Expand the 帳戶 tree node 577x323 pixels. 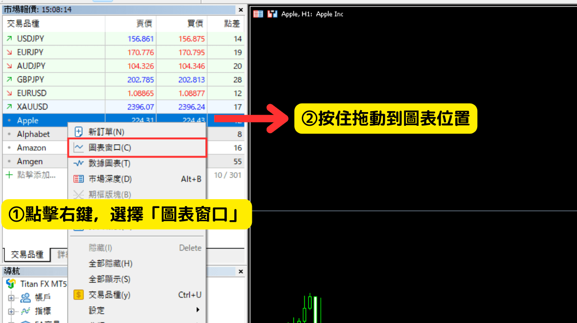11,298
